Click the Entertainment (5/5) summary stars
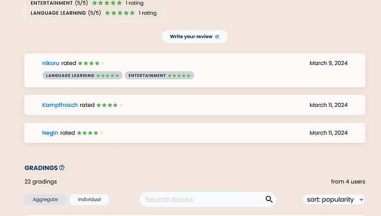Viewport: 381px width, 216px height. click(x=107, y=3)
